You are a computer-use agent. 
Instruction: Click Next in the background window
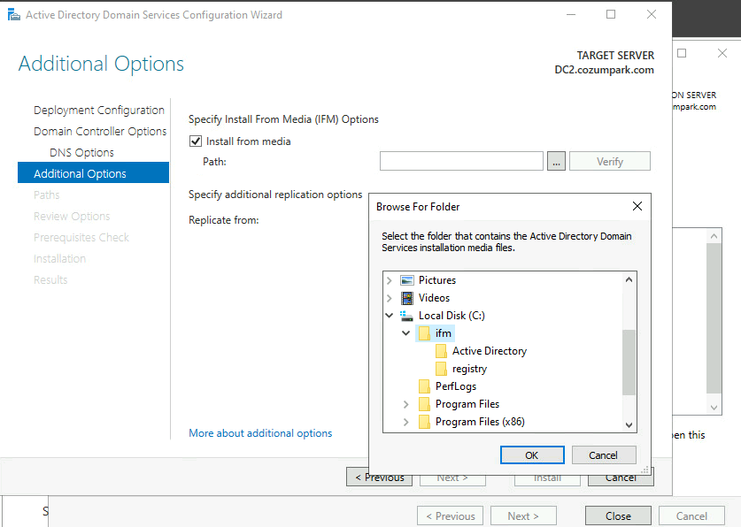point(523,516)
